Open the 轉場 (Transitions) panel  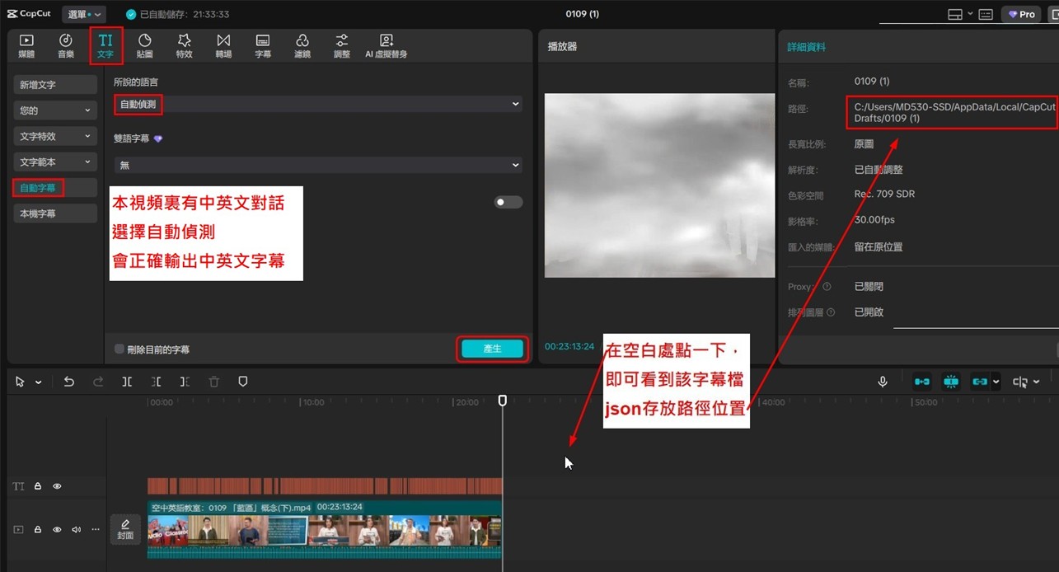coord(223,46)
